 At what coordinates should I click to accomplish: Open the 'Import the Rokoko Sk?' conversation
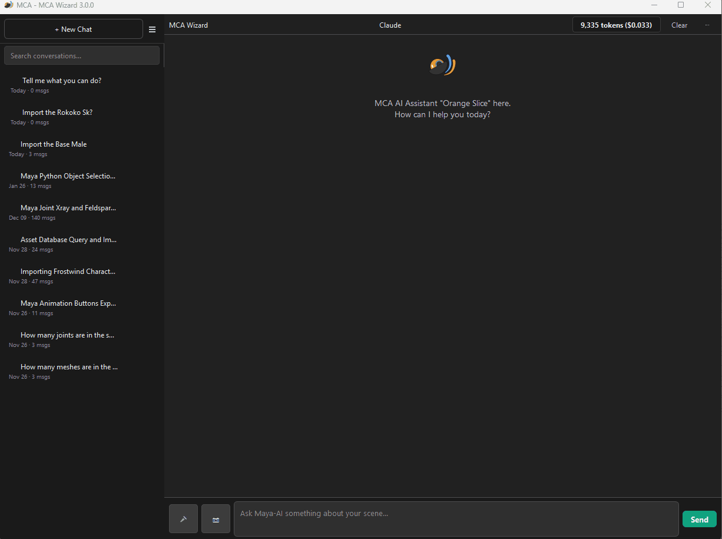pyautogui.click(x=82, y=117)
